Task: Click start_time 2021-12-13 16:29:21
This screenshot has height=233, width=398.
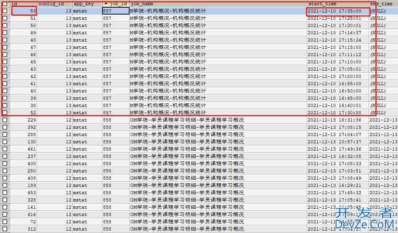Action: click(x=337, y=185)
